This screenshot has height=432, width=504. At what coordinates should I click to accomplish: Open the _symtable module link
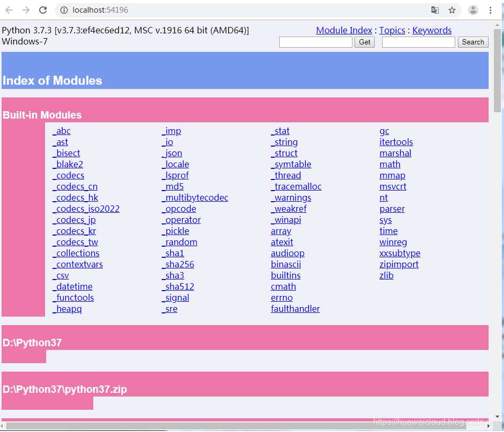[291, 164]
